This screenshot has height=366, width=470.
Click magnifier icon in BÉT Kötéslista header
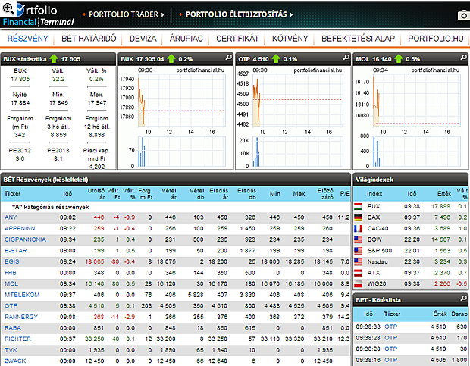(463, 298)
